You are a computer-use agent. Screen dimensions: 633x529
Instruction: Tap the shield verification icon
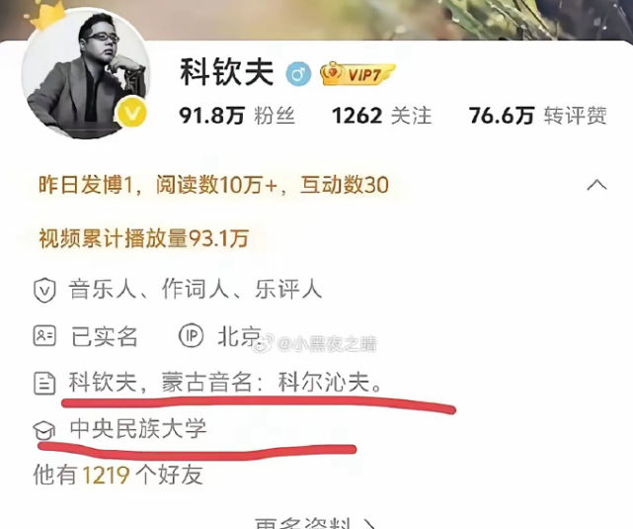(44, 290)
